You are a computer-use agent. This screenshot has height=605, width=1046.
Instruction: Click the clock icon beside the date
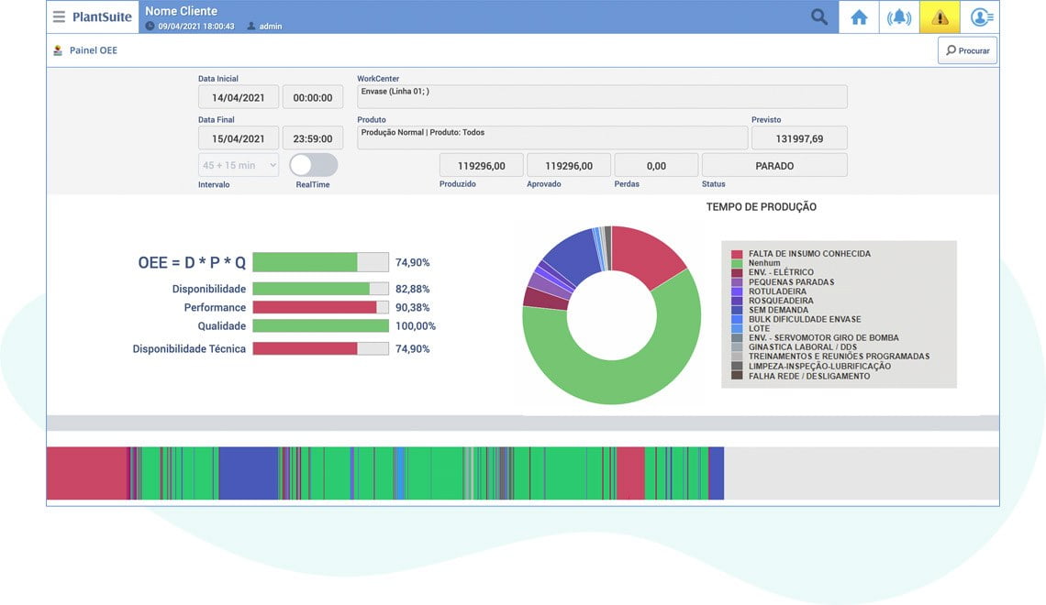click(x=150, y=26)
